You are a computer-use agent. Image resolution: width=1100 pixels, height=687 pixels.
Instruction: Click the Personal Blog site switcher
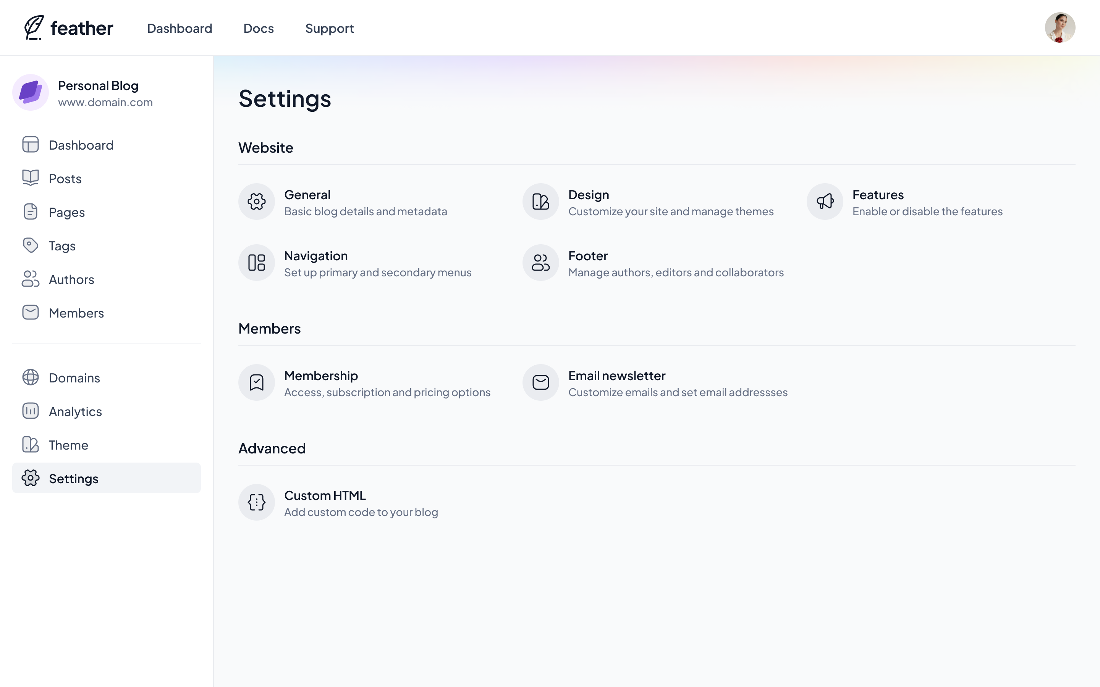(x=98, y=93)
